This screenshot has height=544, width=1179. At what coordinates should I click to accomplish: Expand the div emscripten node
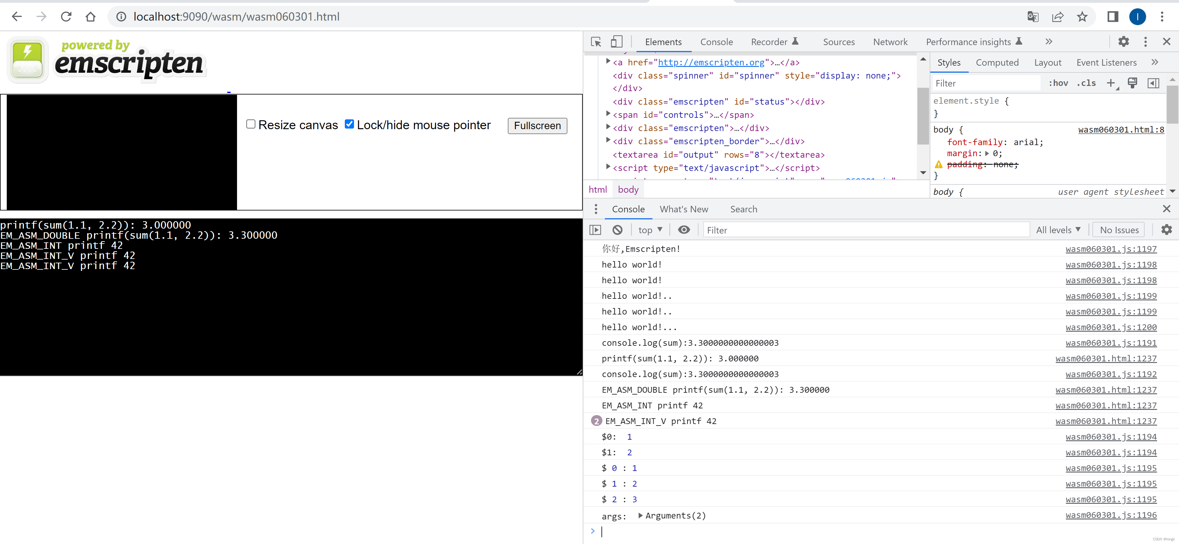pos(608,127)
